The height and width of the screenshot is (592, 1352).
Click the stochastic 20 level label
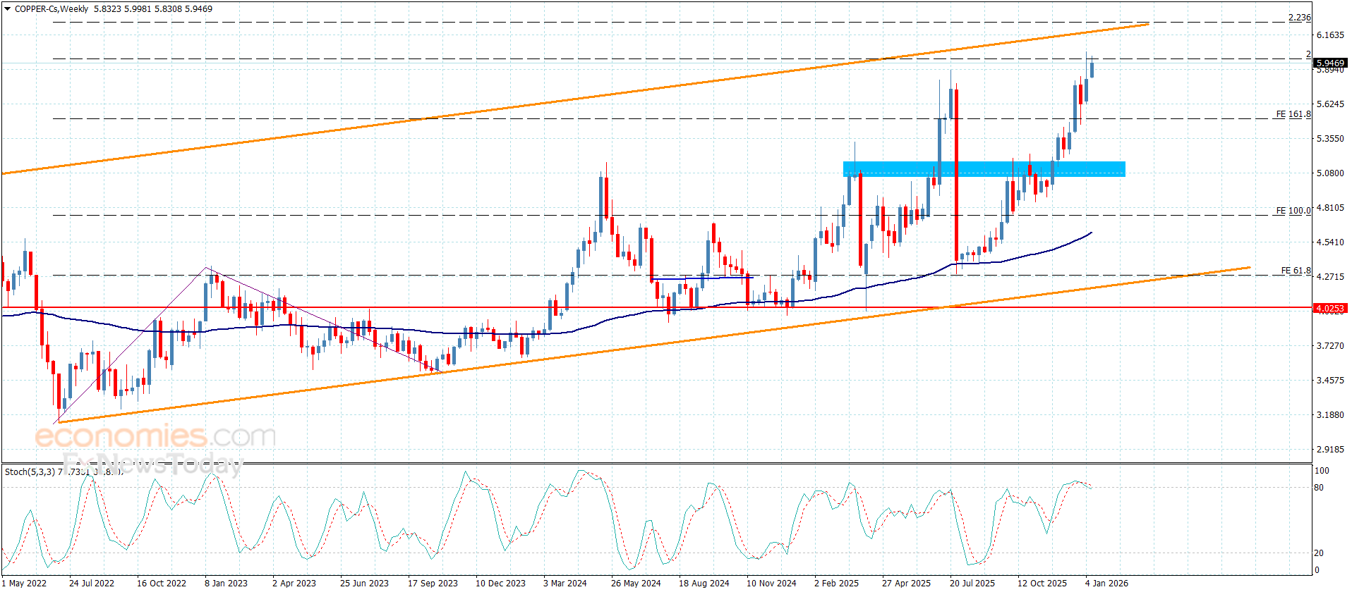[1319, 553]
